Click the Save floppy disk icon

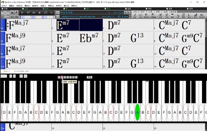coord(12,17)
